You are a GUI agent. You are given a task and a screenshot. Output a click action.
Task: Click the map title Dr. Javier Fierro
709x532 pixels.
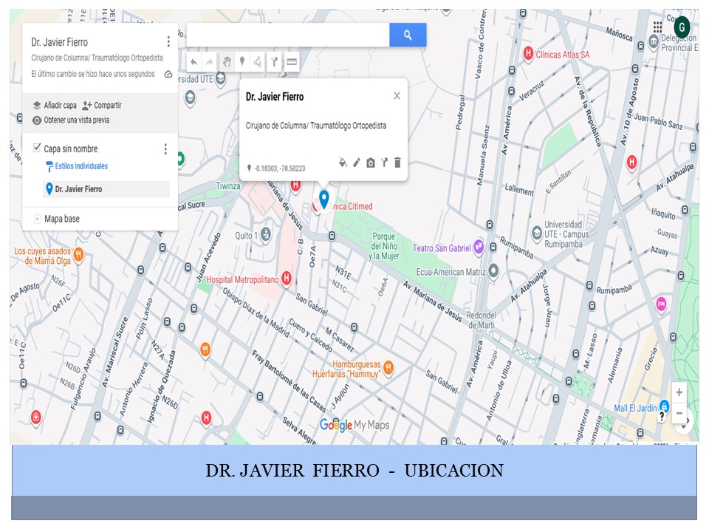coord(59,43)
